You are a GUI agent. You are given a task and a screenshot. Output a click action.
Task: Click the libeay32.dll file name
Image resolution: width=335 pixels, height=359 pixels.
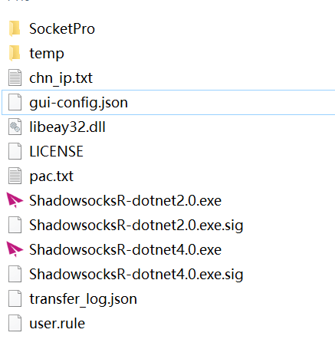(x=67, y=127)
